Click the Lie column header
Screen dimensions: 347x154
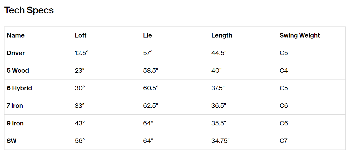(x=147, y=35)
